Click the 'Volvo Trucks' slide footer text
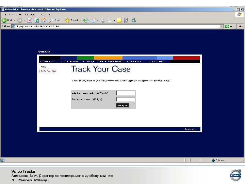This screenshot has width=245, height=184. click(x=23, y=171)
